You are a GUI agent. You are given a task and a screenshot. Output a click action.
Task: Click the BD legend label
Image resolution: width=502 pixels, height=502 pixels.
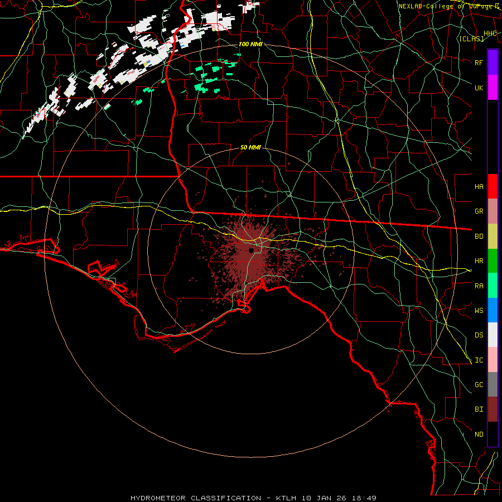click(479, 236)
